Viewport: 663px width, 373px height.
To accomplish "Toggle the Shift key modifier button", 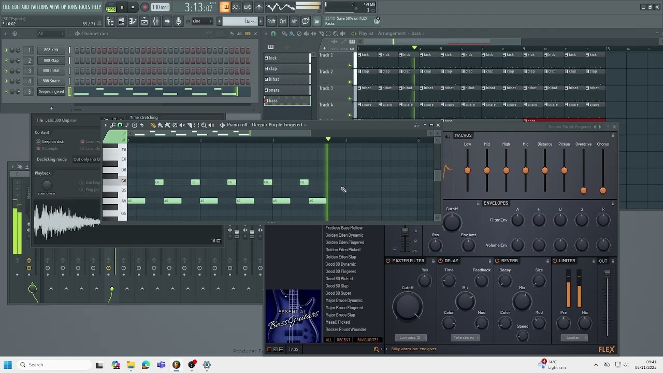I will [271, 21].
